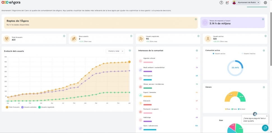The height and width of the screenshot is (133, 272).
Task: Toggle Usuaris anònims legend series
Action: [29, 107]
